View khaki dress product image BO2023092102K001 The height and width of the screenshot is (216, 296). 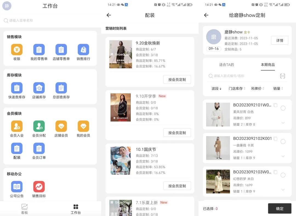click(218, 148)
